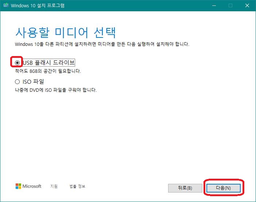This screenshot has width=256, height=202.
Task: Click the 다음(N) button
Action: point(223,188)
